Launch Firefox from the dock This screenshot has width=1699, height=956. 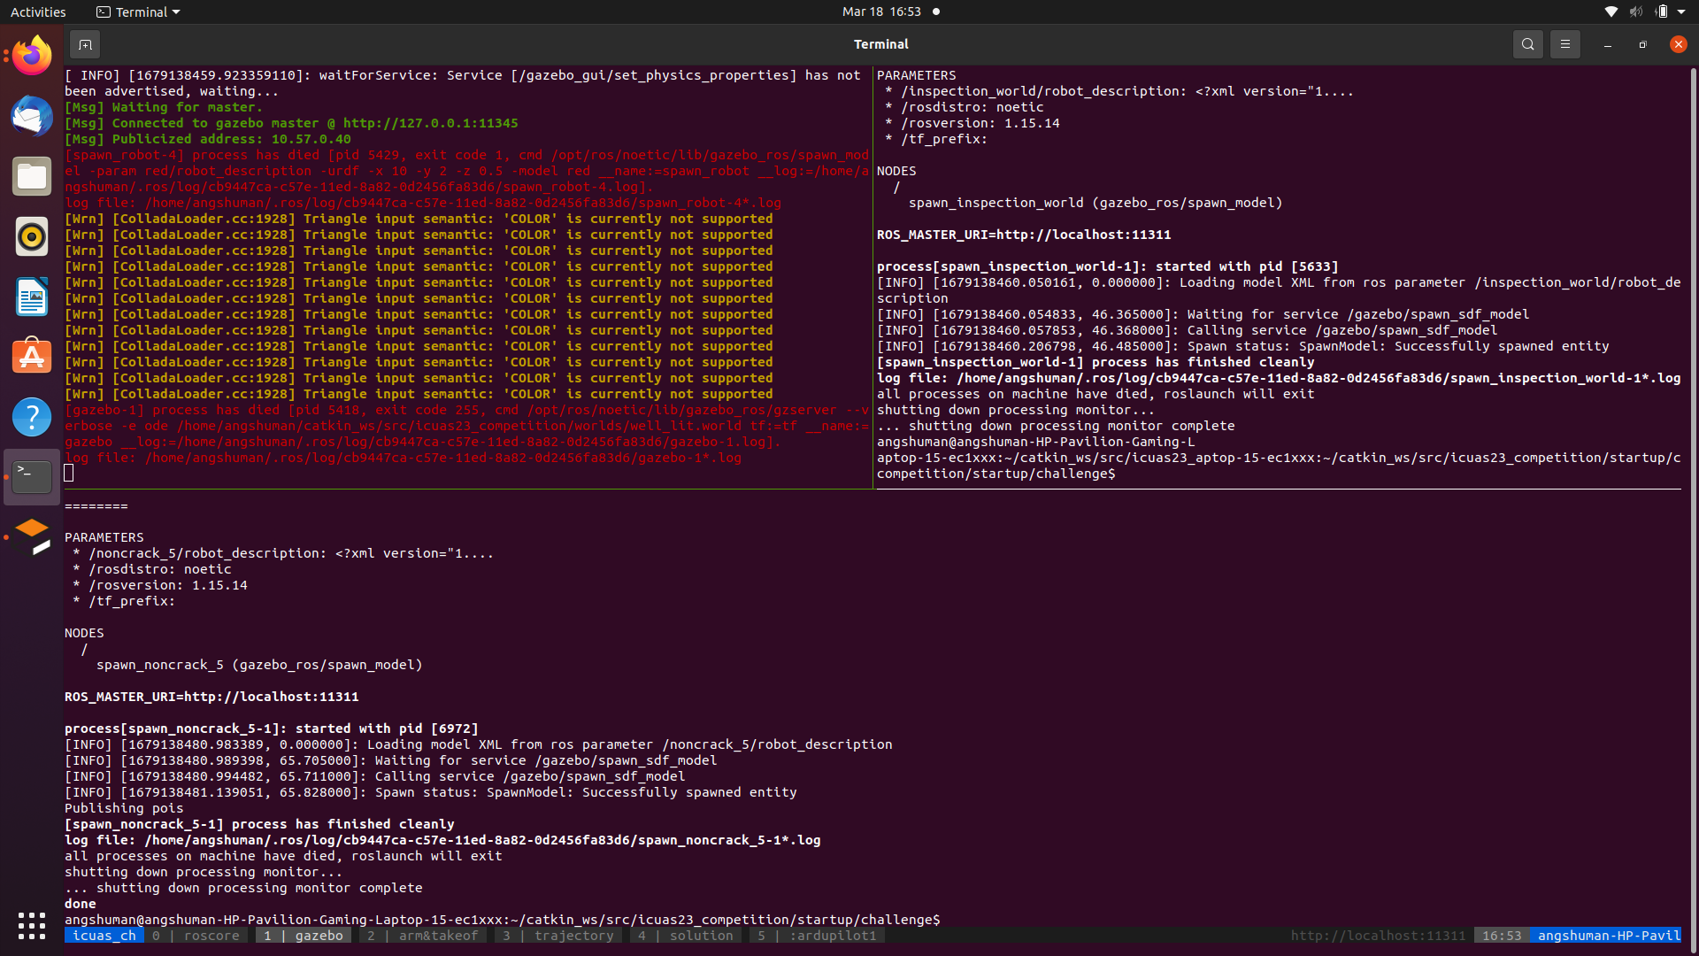click(31, 54)
